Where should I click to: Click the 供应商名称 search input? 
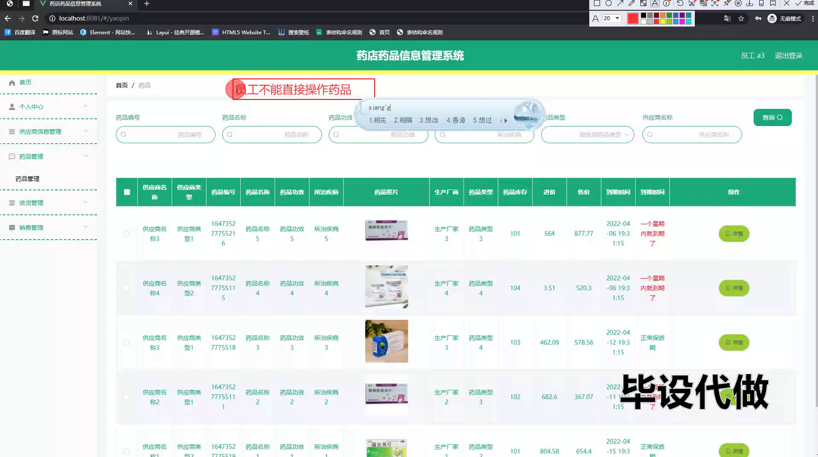pyautogui.click(x=692, y=135)
